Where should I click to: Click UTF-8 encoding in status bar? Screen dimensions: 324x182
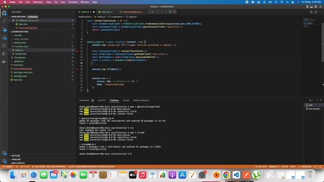[285, 167]
